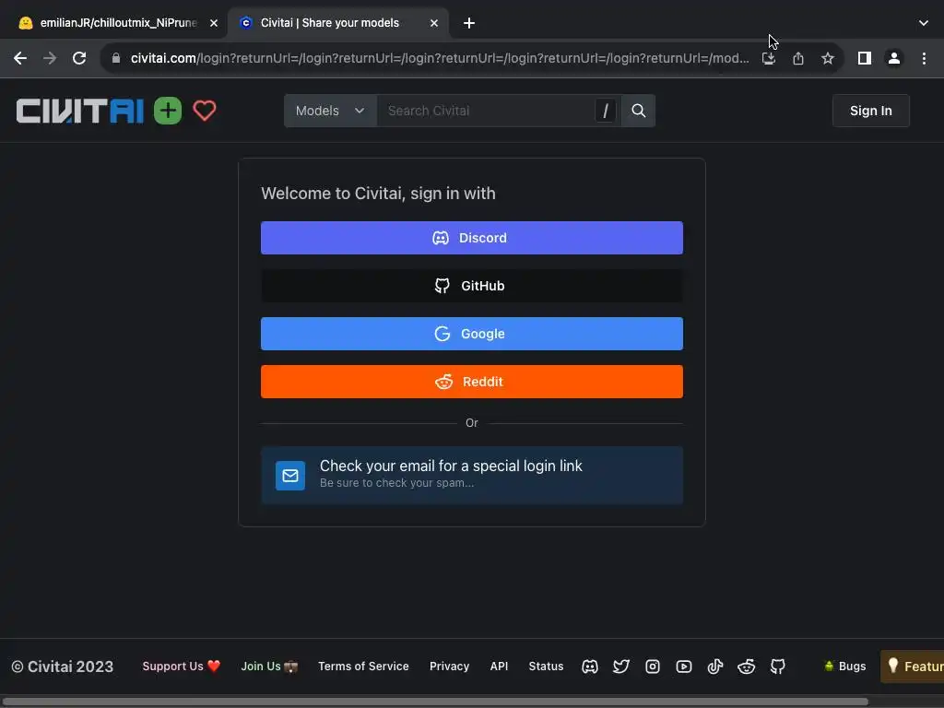Click the email login link notice
This screenshot has height=708, width=944.
click(x=471, y=475)
